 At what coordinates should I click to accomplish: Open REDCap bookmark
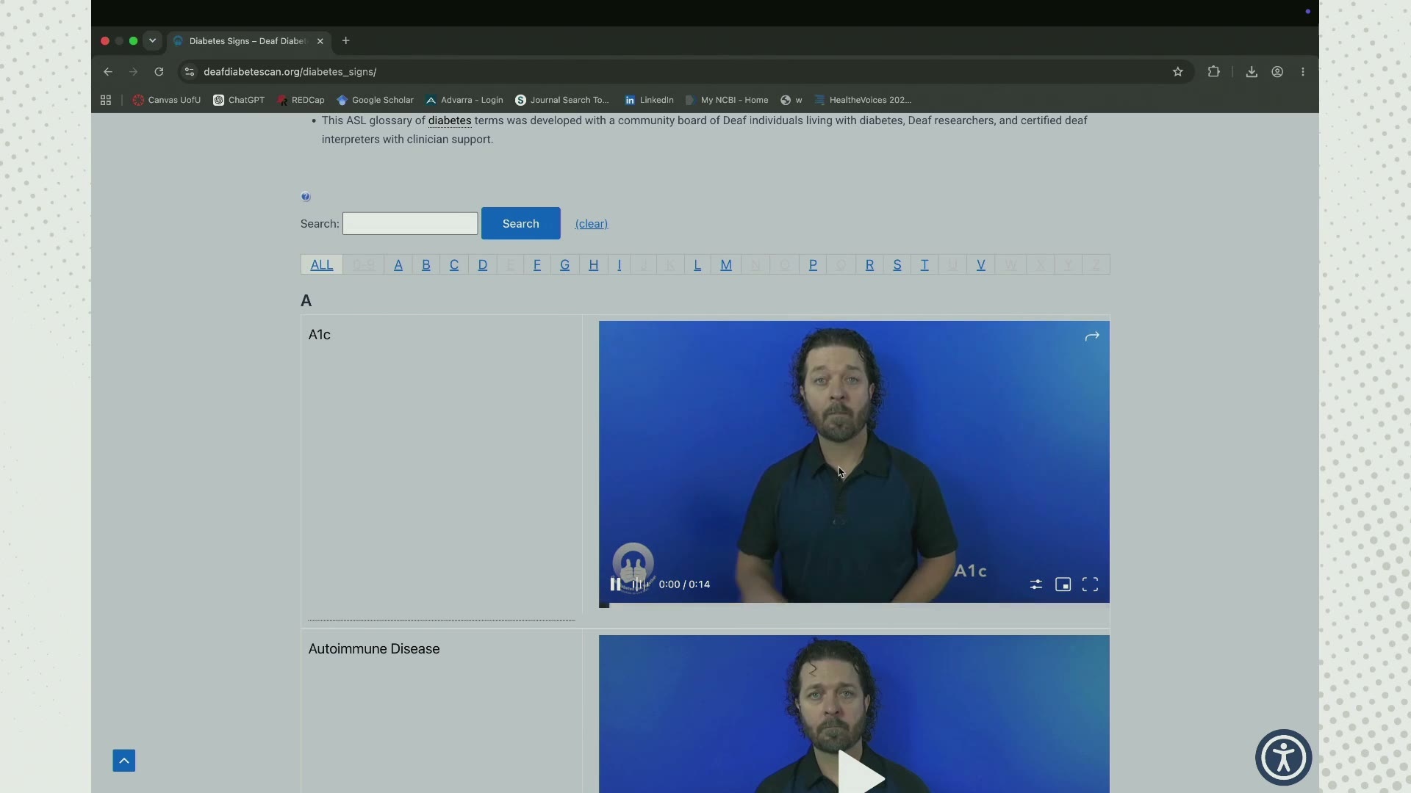tap(301, 100)
